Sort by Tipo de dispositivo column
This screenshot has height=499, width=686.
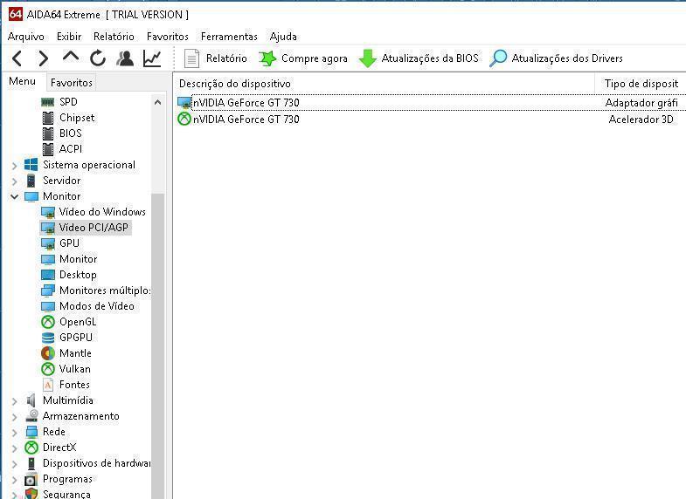click(x=641, y=84)
